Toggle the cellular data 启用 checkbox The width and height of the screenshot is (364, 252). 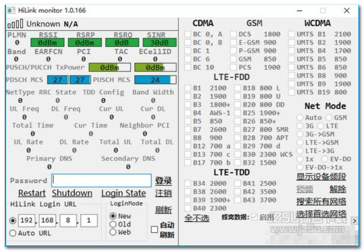point(254,217)
